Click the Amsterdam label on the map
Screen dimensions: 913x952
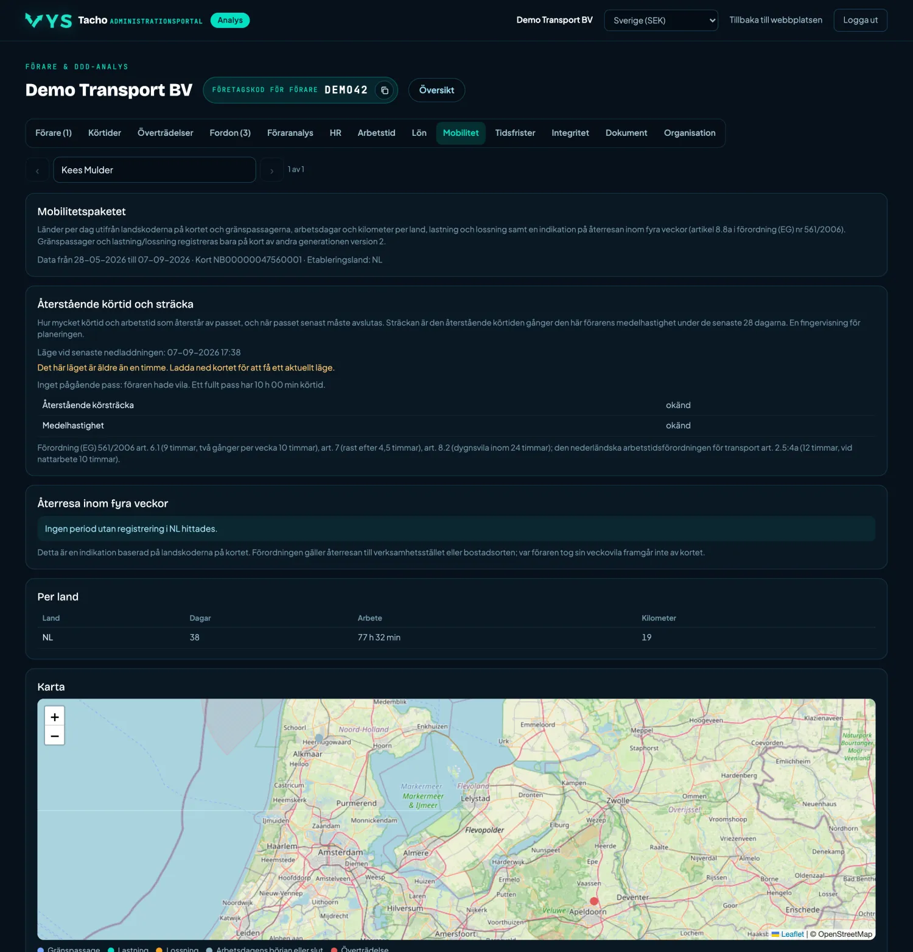point(340,852)
